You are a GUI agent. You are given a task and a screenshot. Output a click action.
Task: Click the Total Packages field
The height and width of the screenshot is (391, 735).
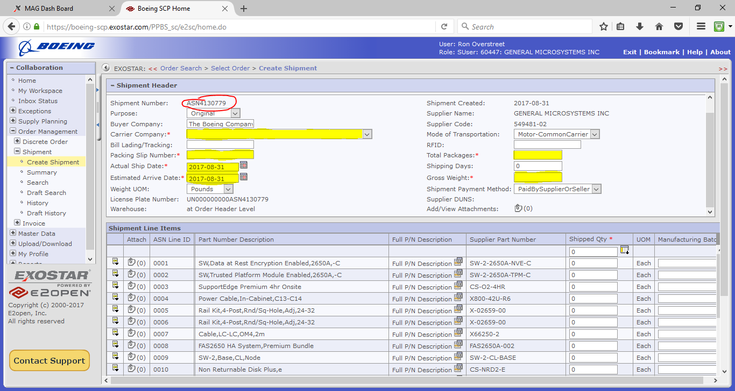click(x=538, y=155)
